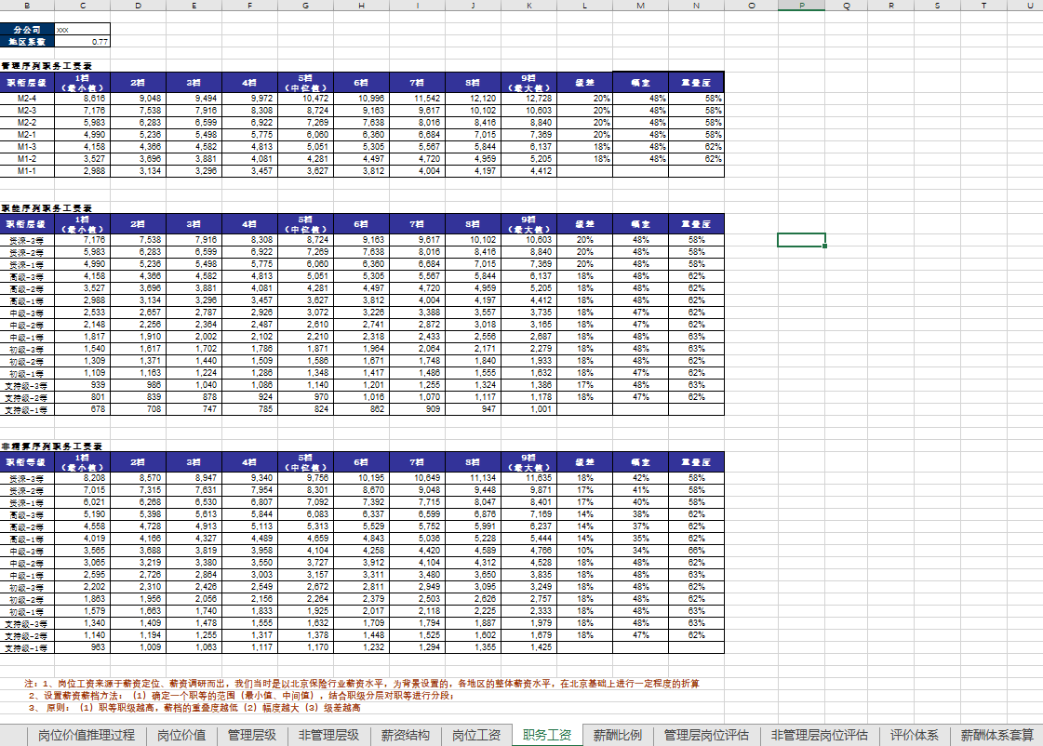This screenshot has width=1043, height=746.
Task: Click cell value 11,542 in M2-4 row
Action: click(x=417, y=99)
